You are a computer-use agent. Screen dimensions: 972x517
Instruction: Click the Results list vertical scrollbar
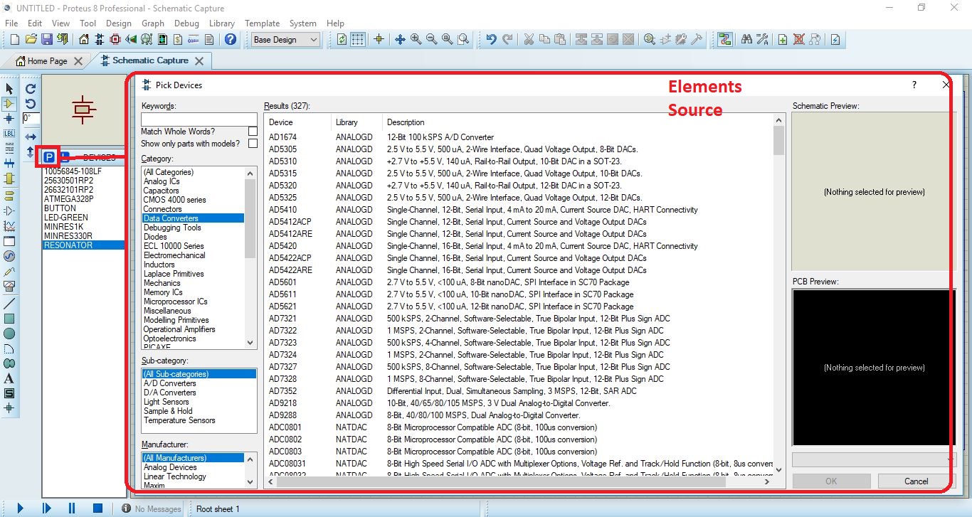point(779,295)
